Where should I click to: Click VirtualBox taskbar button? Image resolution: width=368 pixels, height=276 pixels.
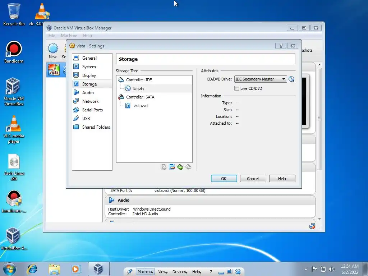pos(98,269)
